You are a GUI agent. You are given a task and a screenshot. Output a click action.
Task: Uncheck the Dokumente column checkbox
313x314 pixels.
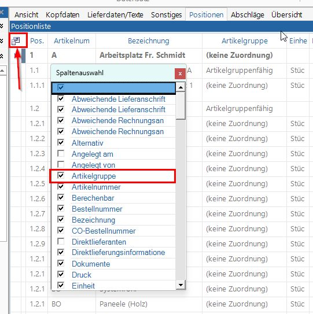(x=61, y=263)
